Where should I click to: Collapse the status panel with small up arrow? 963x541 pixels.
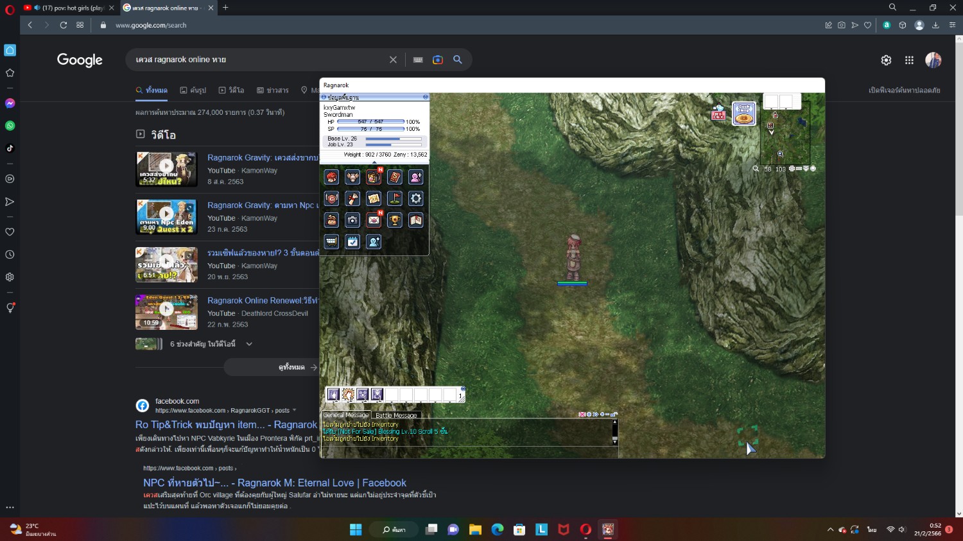pyautogui.click(x=374, y=162)
